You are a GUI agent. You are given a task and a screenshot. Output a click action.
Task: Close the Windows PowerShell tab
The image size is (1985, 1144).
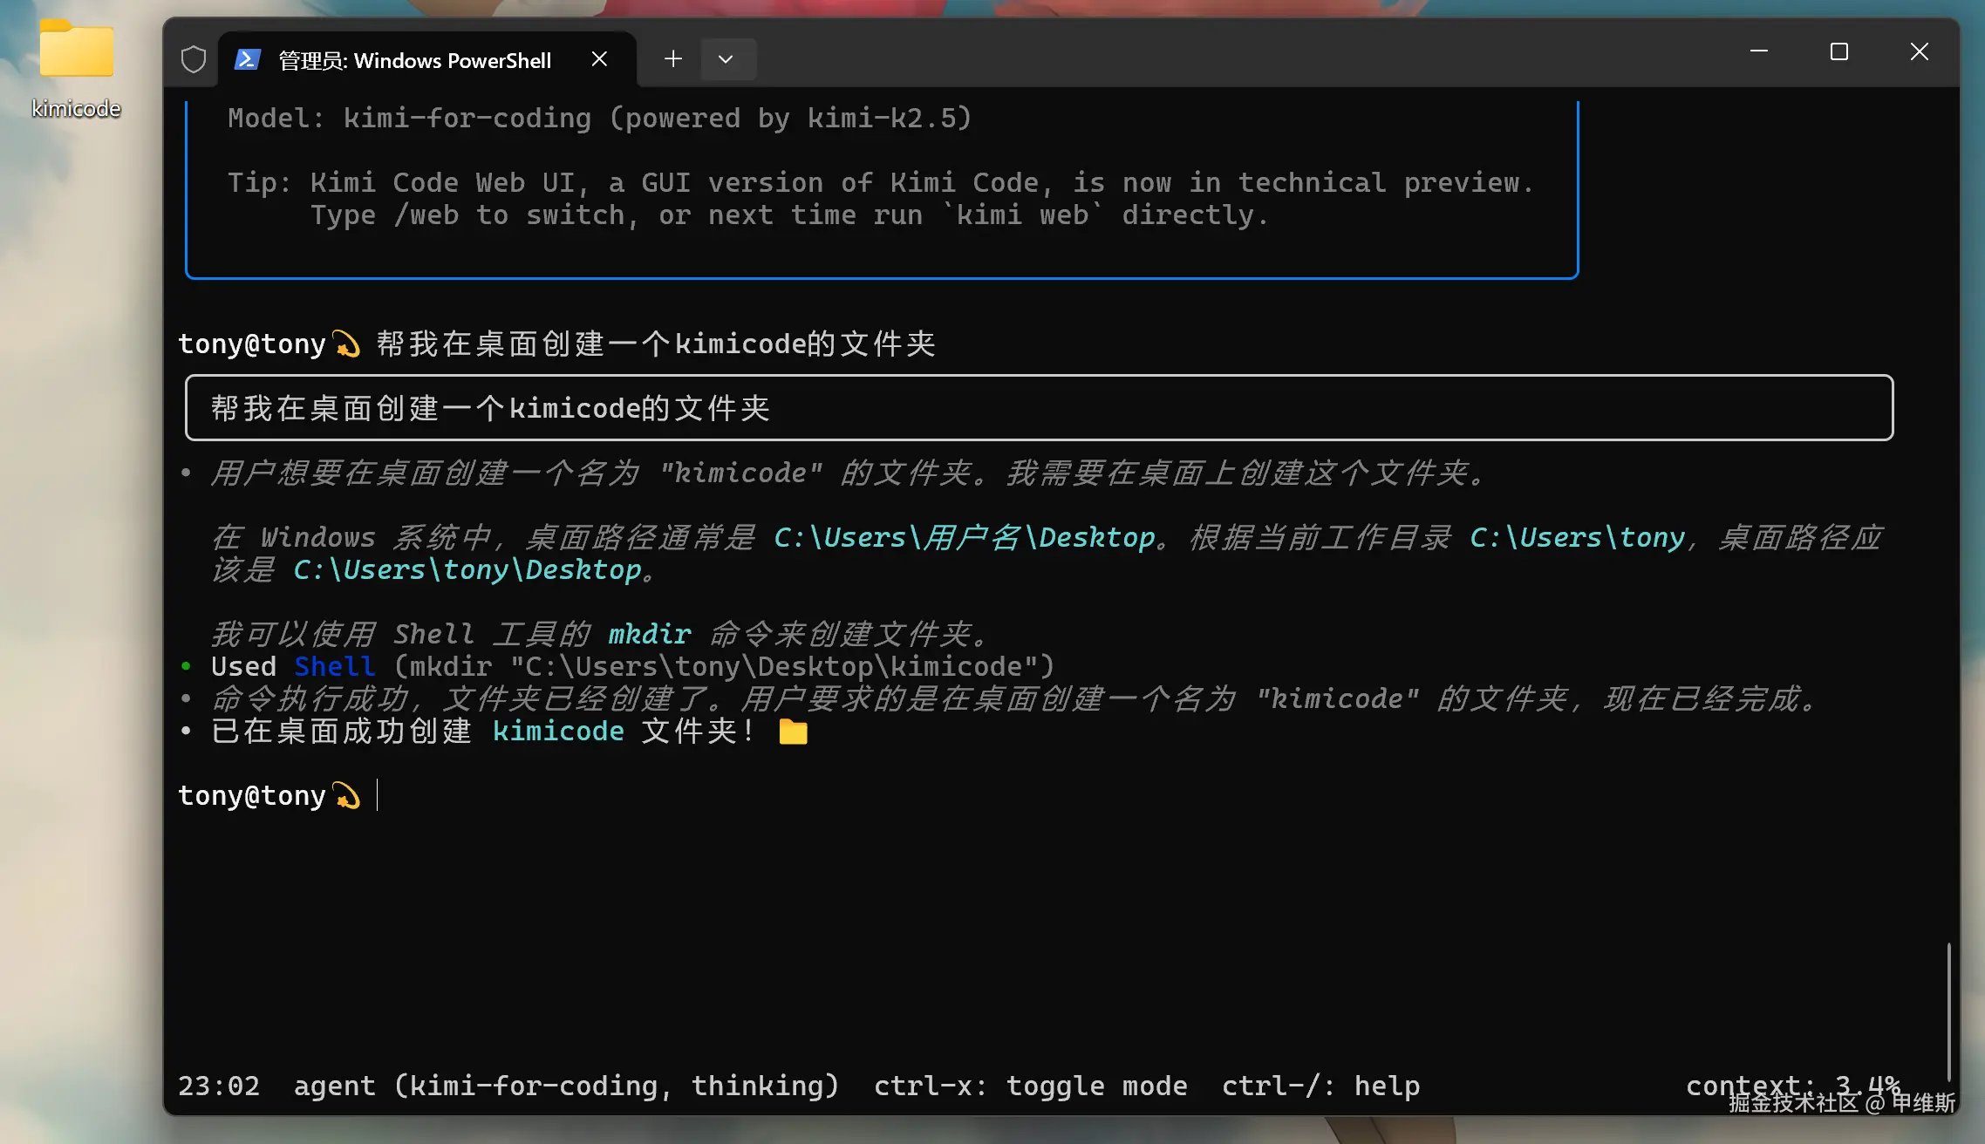pyautogui.click(x=599, y=59)
